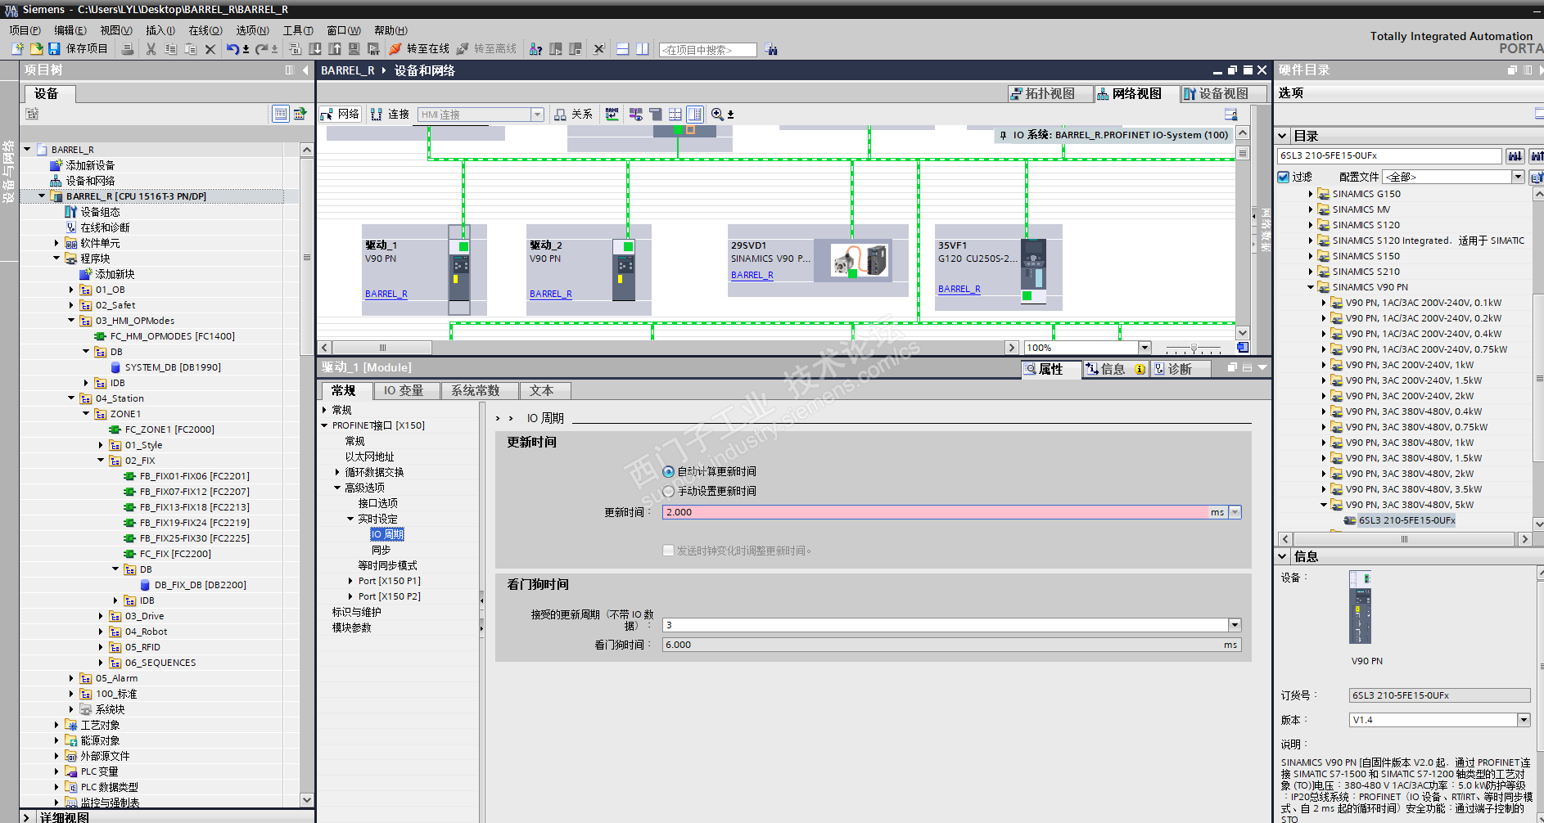1544x823 pixels.
Task: Open the 配置文件 profile dropdown
Action: tap(1518, 177)
